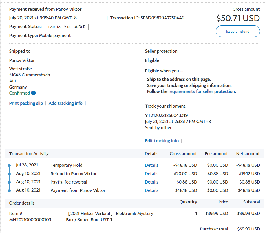
Task: Click the Add tracking info link
Action: pyautogui.click(x=65, y=103)
